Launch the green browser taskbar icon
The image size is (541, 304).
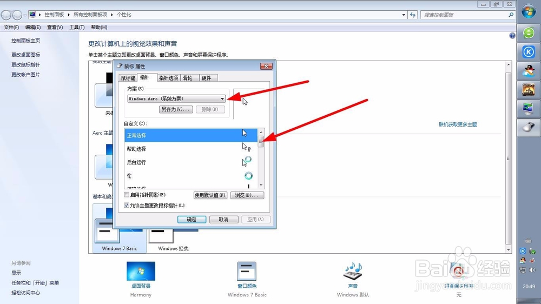528,33
